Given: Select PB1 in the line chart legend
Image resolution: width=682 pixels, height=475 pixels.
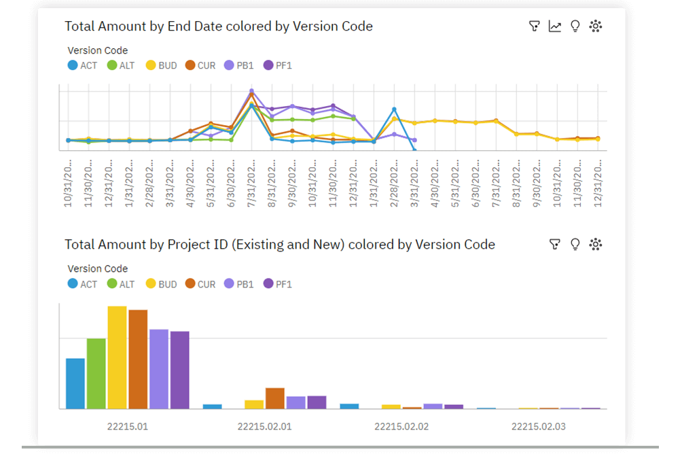Looking at the screenshot, I should 238,66.
